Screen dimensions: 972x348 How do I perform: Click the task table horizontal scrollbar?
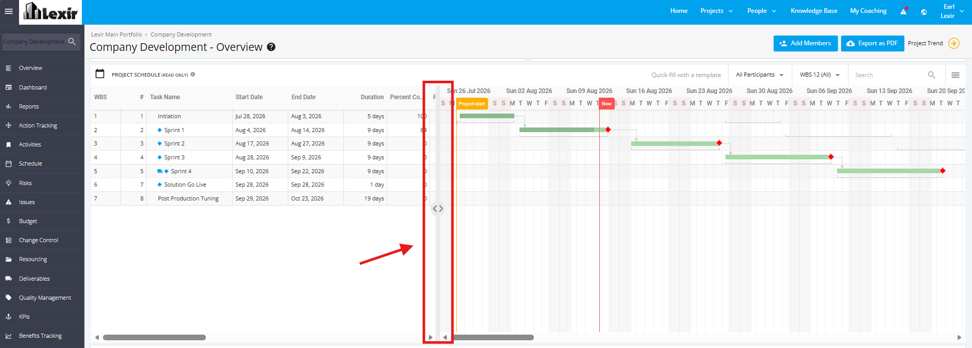[x=154, y=338]
